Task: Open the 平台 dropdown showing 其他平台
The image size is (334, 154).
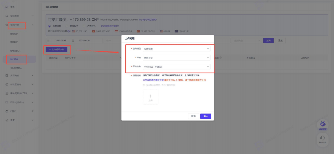Action: pos(176,58)
